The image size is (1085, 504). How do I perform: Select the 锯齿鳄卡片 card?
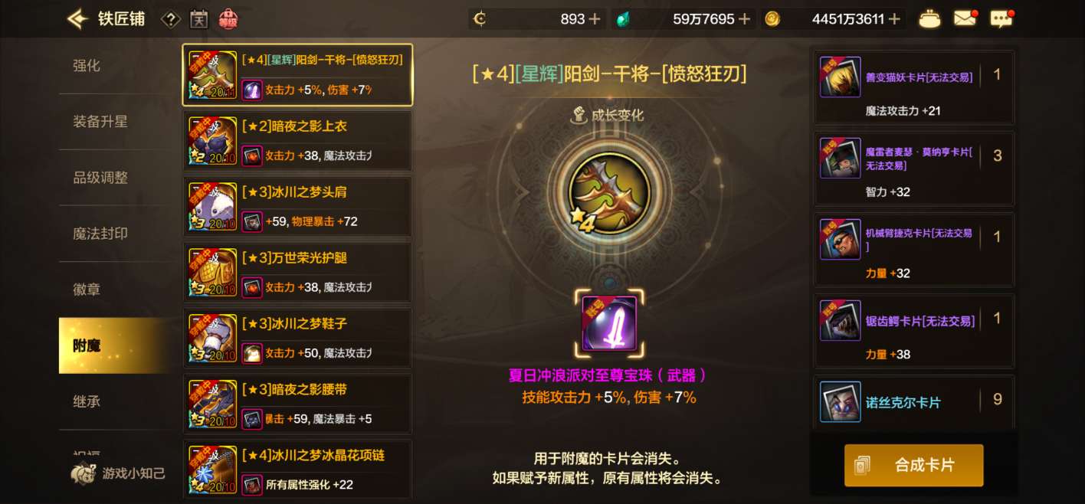[x=914, y=330]
